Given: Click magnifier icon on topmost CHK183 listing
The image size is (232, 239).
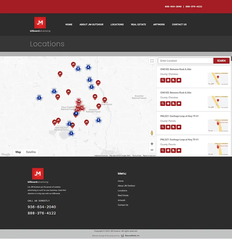Looking at the screenshot, I should point(163,80).
